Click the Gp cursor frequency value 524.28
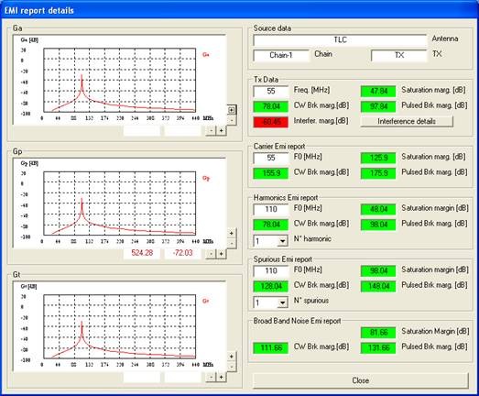 tap(142, 253)
